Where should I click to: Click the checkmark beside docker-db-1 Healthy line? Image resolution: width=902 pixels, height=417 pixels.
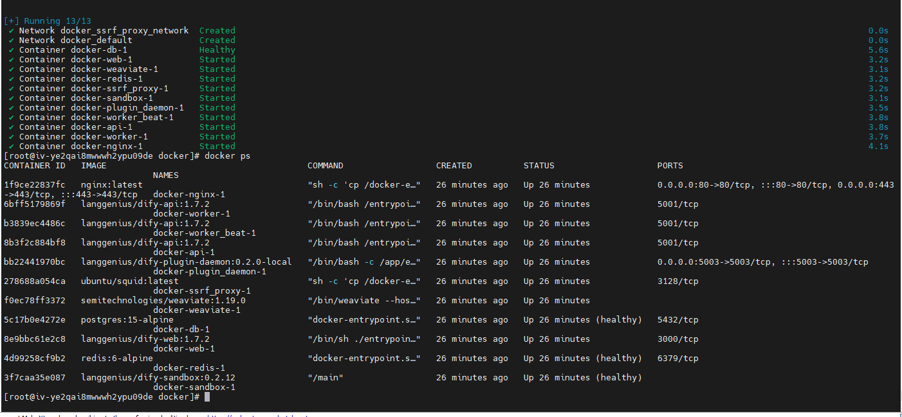[x=11, y=49]
